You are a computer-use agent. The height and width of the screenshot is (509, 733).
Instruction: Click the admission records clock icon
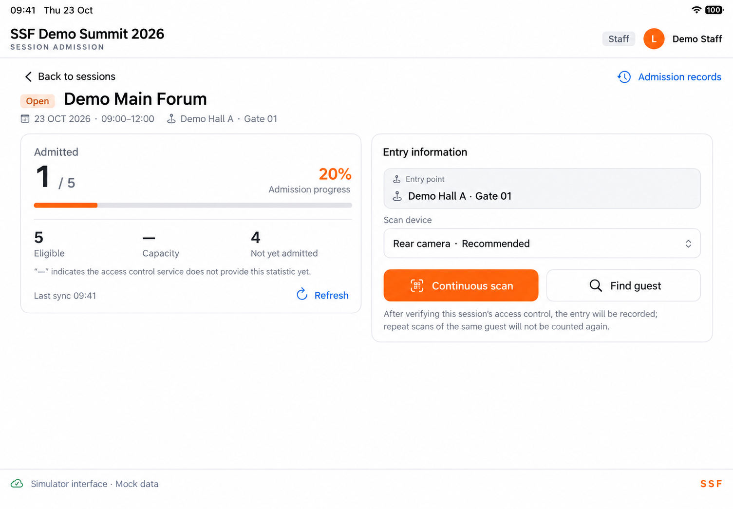(624, 77)
